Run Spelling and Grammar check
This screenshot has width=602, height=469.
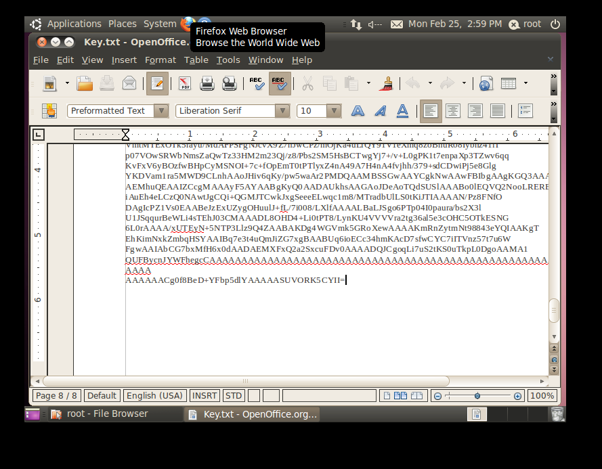tap(256, 83)
